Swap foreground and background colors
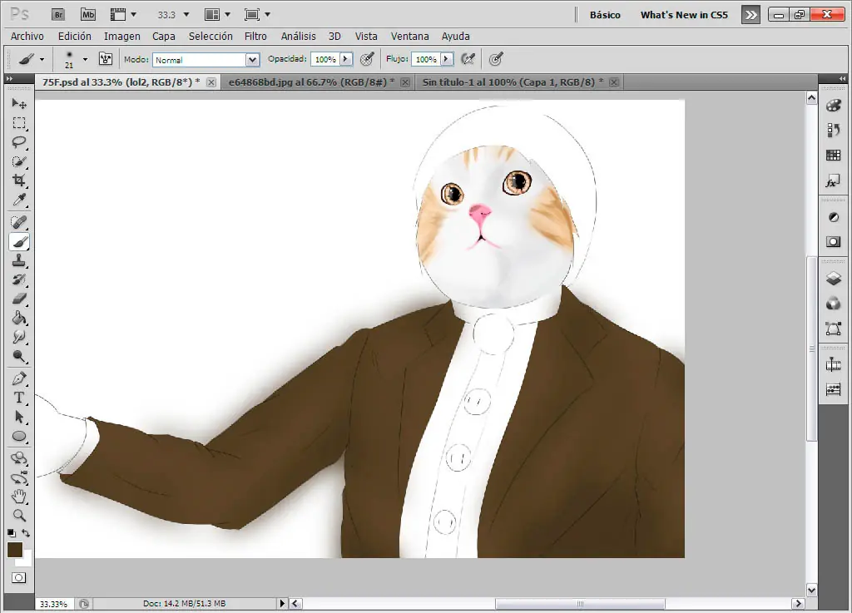852x613 pixels. (x=26, y=533)
